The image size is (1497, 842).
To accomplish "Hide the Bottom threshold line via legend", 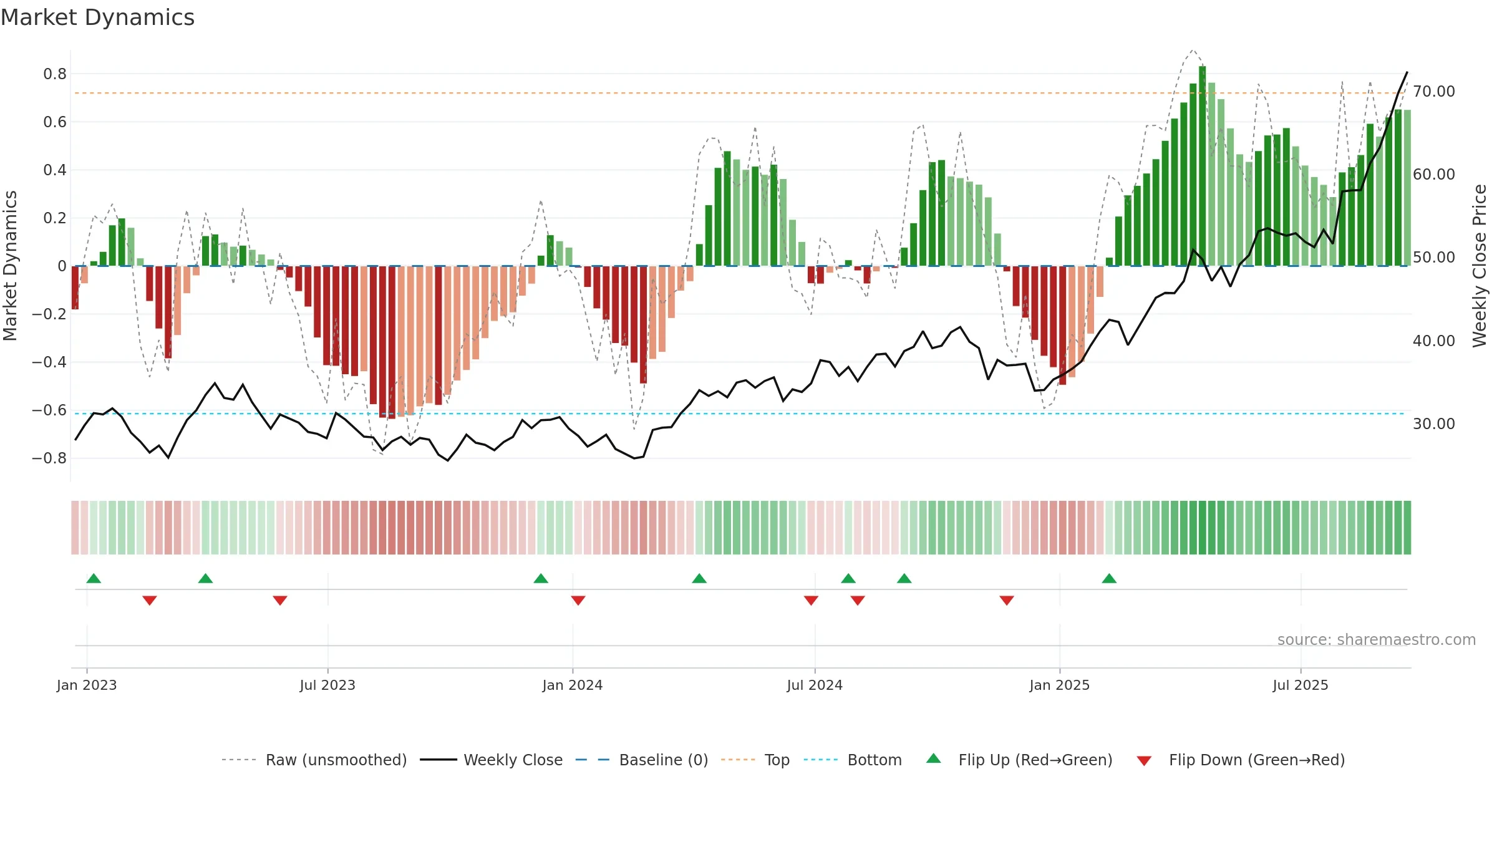I will (853, 760).
